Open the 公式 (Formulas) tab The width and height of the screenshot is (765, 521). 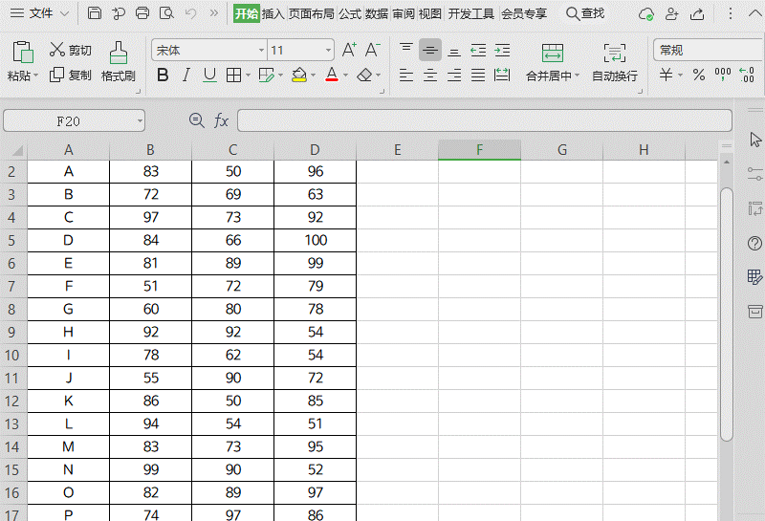349,13
